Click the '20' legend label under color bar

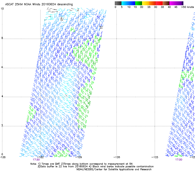[142, 7]
